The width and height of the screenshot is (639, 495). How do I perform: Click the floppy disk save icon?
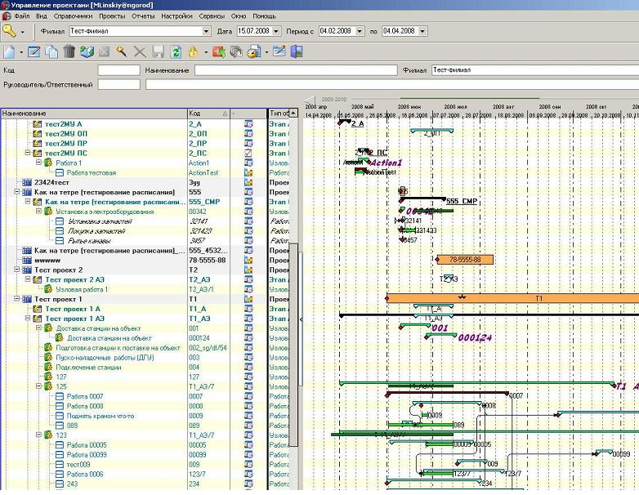[x=158, y=51]
